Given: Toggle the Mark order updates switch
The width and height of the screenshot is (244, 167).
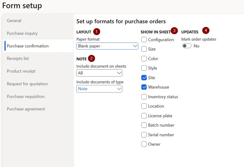Looking at the screenshot, I should (x=187, y=46).
